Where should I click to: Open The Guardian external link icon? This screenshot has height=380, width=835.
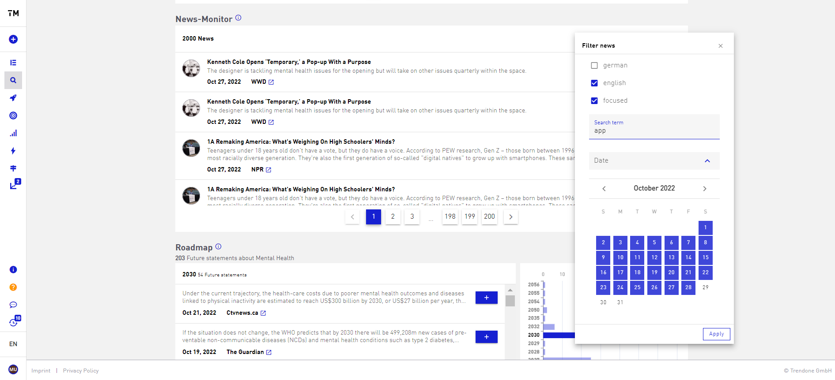269,352
